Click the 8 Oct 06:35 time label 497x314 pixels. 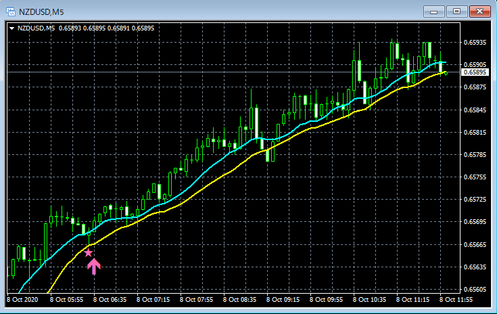110,299
